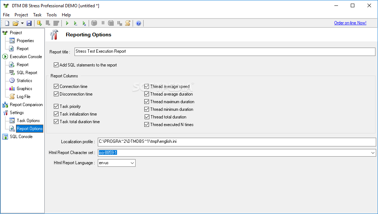This screenshot has width=378, height=214.
Task: Click the gray rounded stop-all toolbar icon
Action: pyautogui.click(x=111, y=23)
